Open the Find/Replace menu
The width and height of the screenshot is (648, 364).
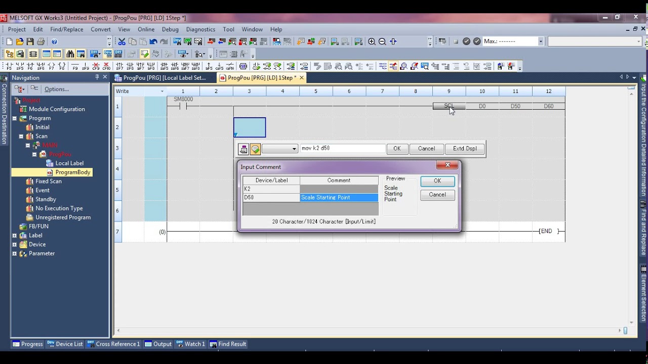point(66,29)
